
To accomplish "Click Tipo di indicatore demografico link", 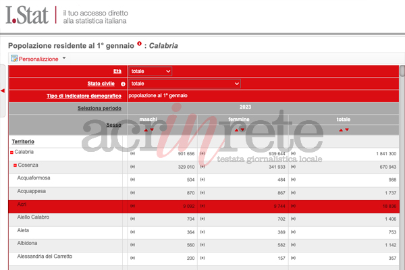I will coord(84,96).
